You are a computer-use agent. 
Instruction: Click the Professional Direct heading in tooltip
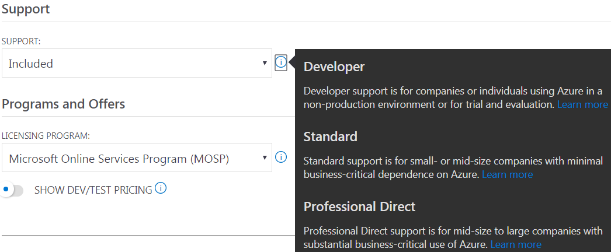point(359,206)
